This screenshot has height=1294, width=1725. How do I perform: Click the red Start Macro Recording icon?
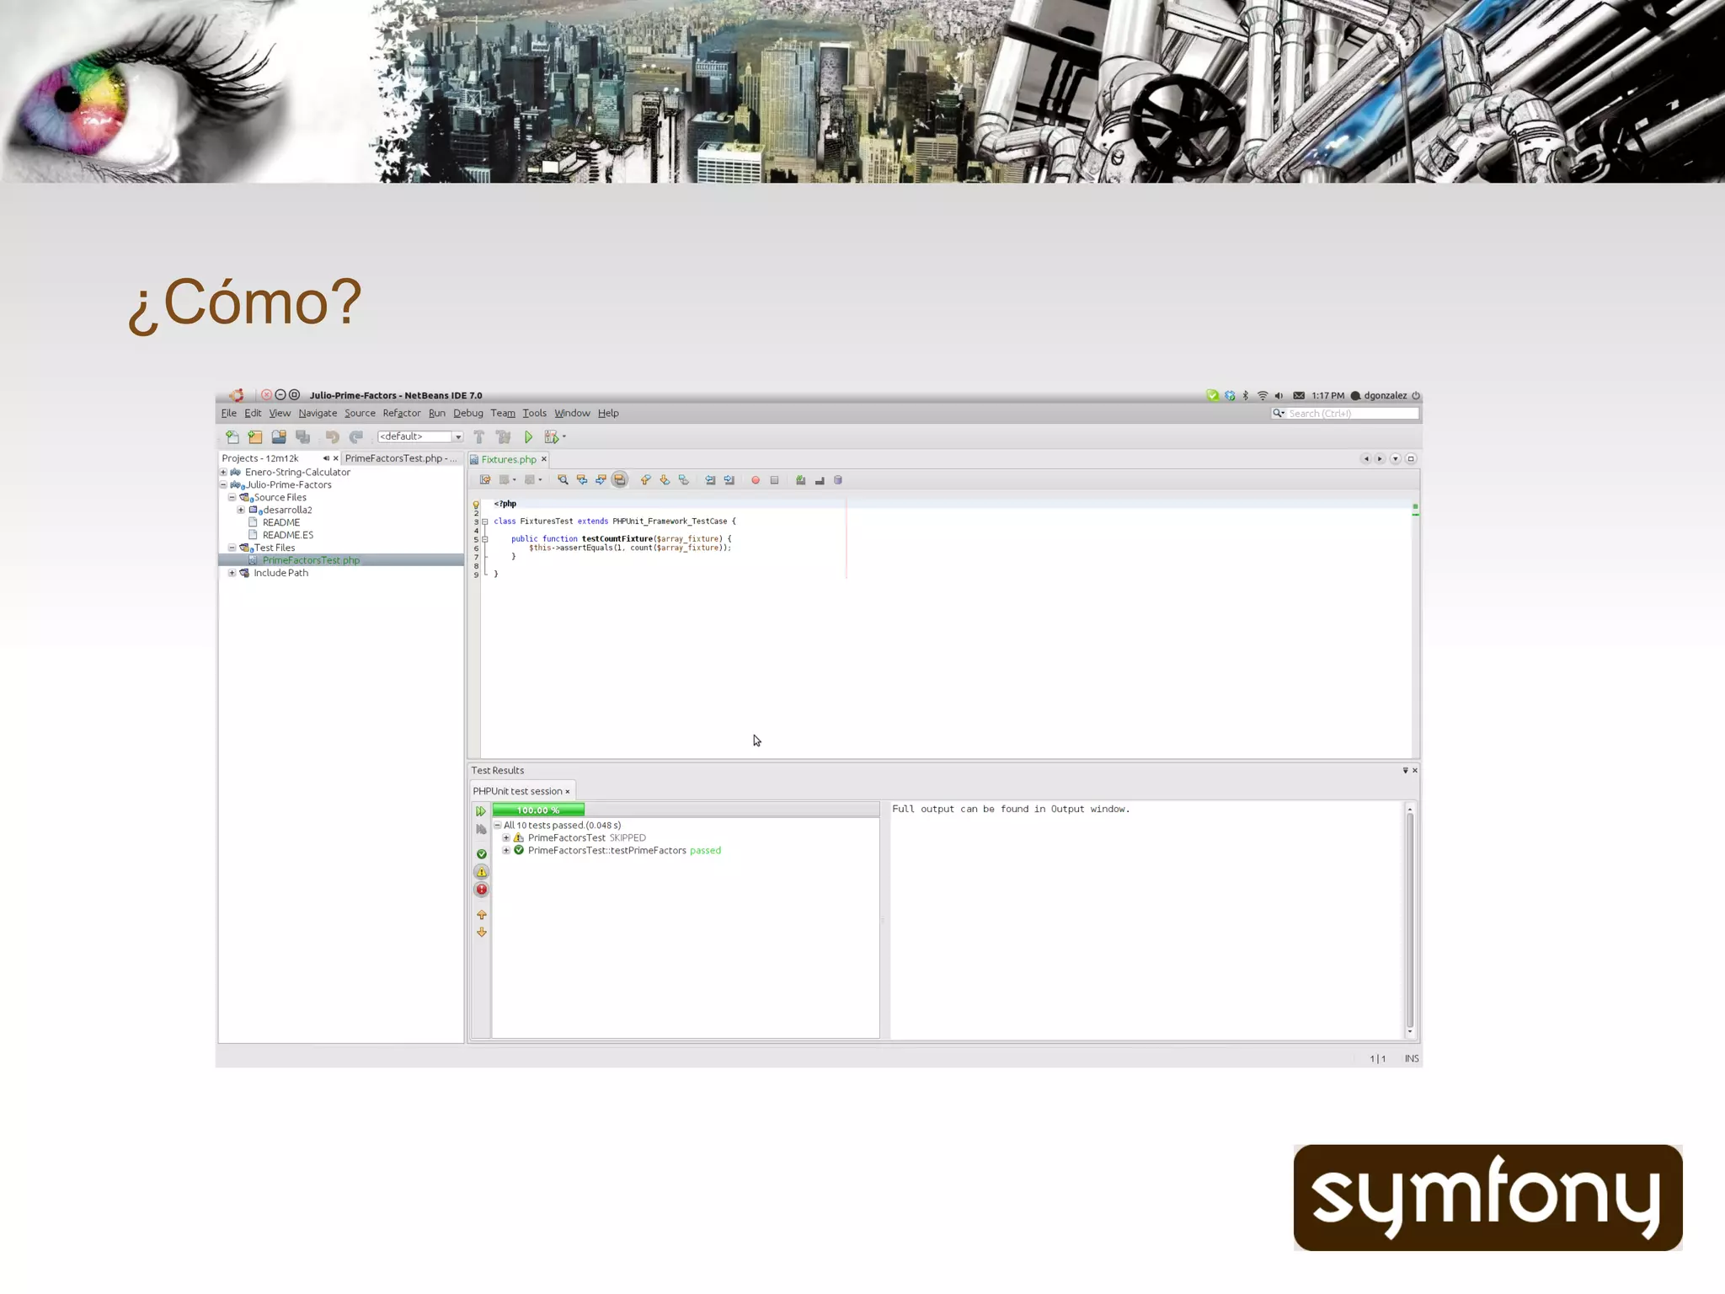pos(756,480)
